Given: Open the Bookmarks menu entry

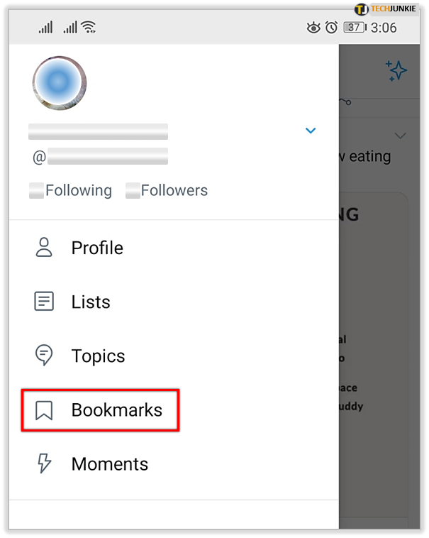Looking at the screenshot, I should [x=116, y=410].
